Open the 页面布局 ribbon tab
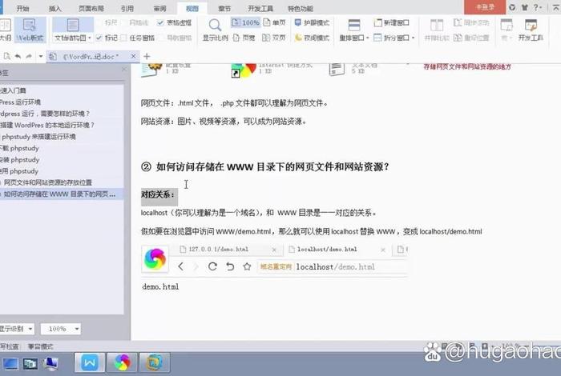 tap(91, 9)
